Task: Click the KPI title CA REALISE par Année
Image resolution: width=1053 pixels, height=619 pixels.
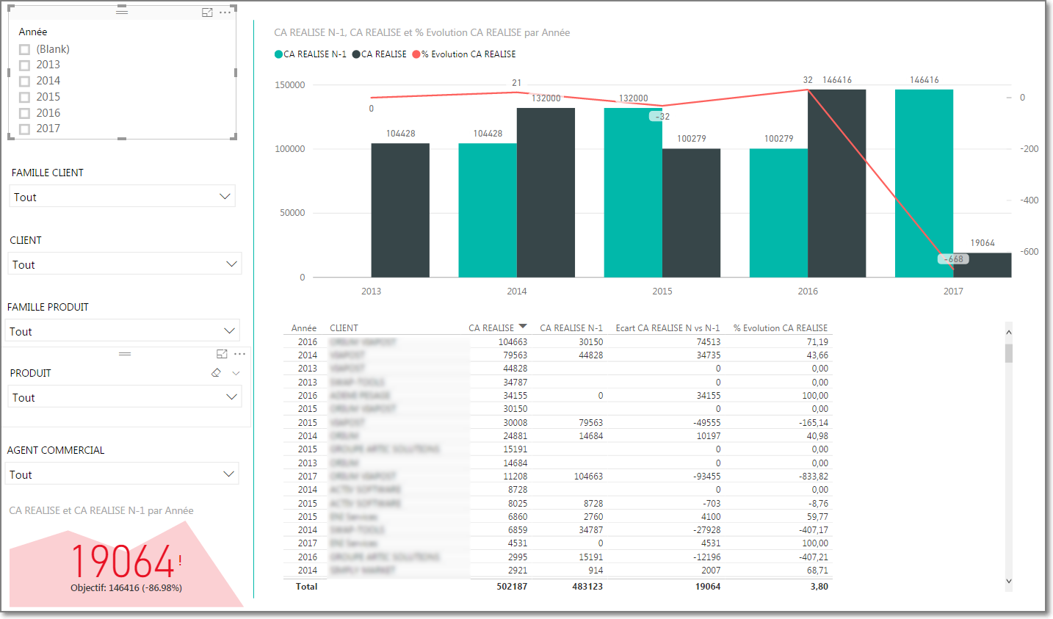Action: [x=101, y=510]
